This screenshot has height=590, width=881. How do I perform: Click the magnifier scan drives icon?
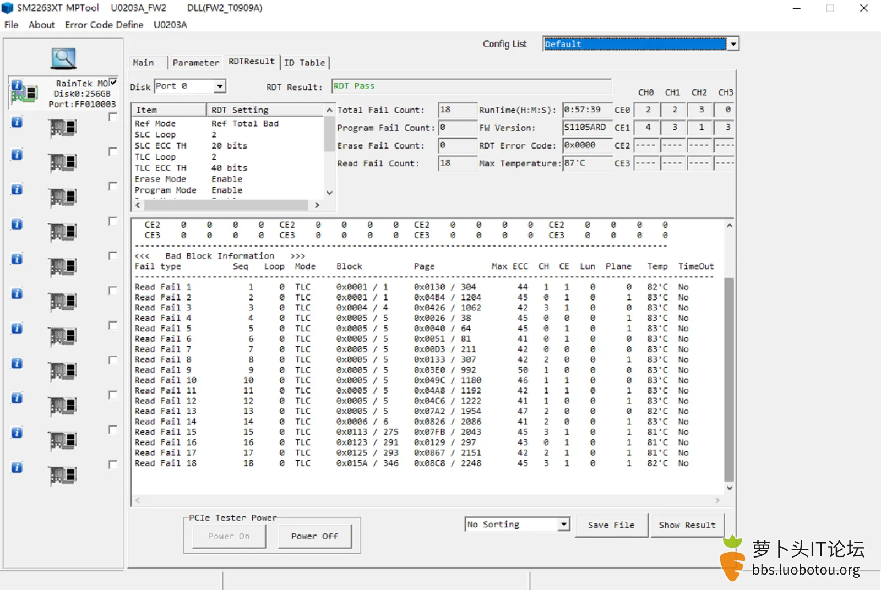tap(63, 58)
